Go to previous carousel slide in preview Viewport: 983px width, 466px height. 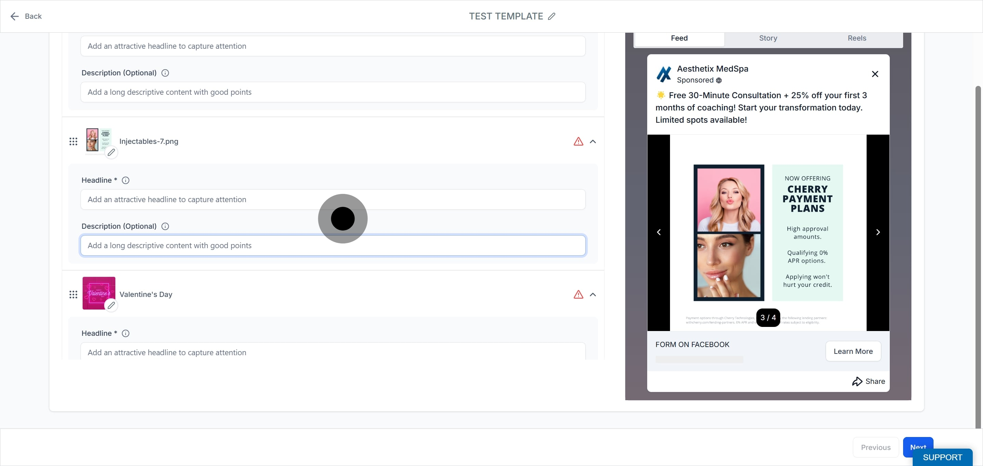pyautogui.click(x=659, y=232)
